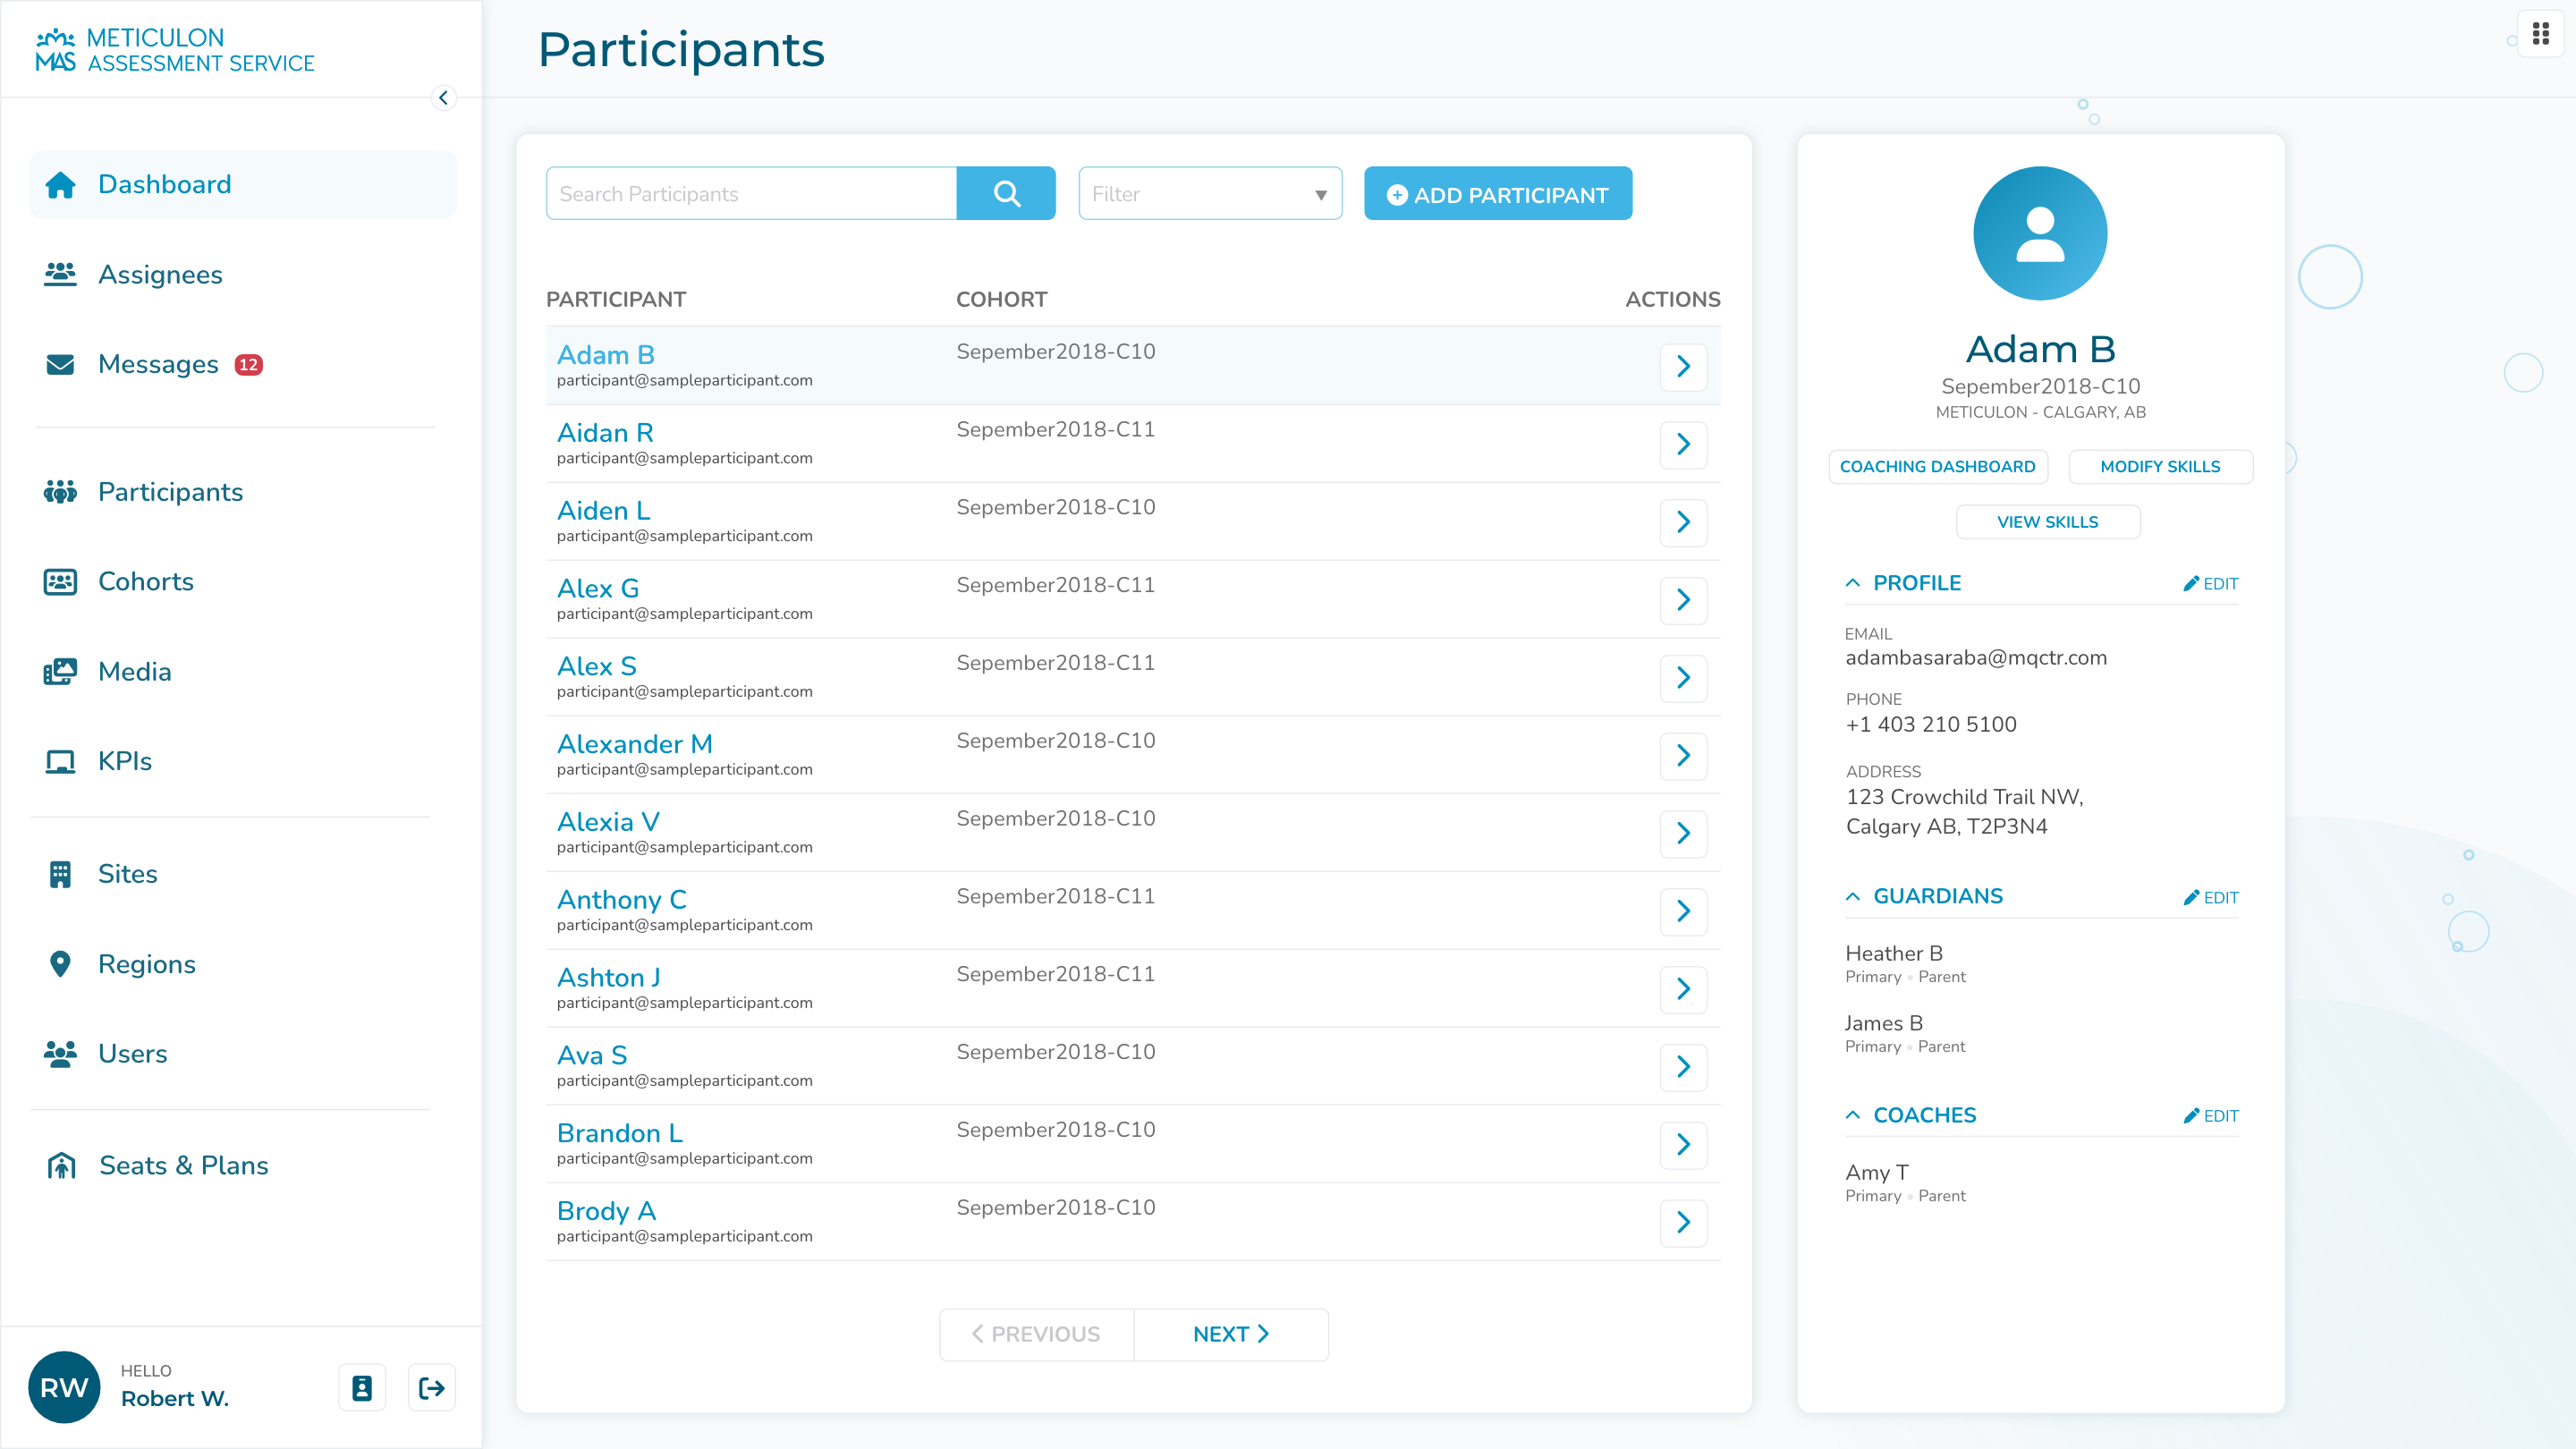Collapse the Coaches section chevron
This screenshot has height=1449, width=2576.
(x=1853, y=1115)
